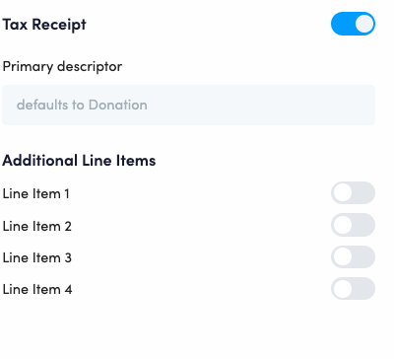
Task: Click the Line Item 1 label
Action: click(36, 193)
